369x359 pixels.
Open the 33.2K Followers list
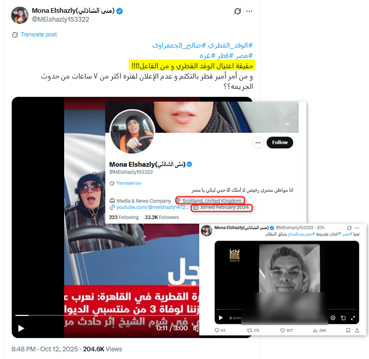(x=162, y=217)
